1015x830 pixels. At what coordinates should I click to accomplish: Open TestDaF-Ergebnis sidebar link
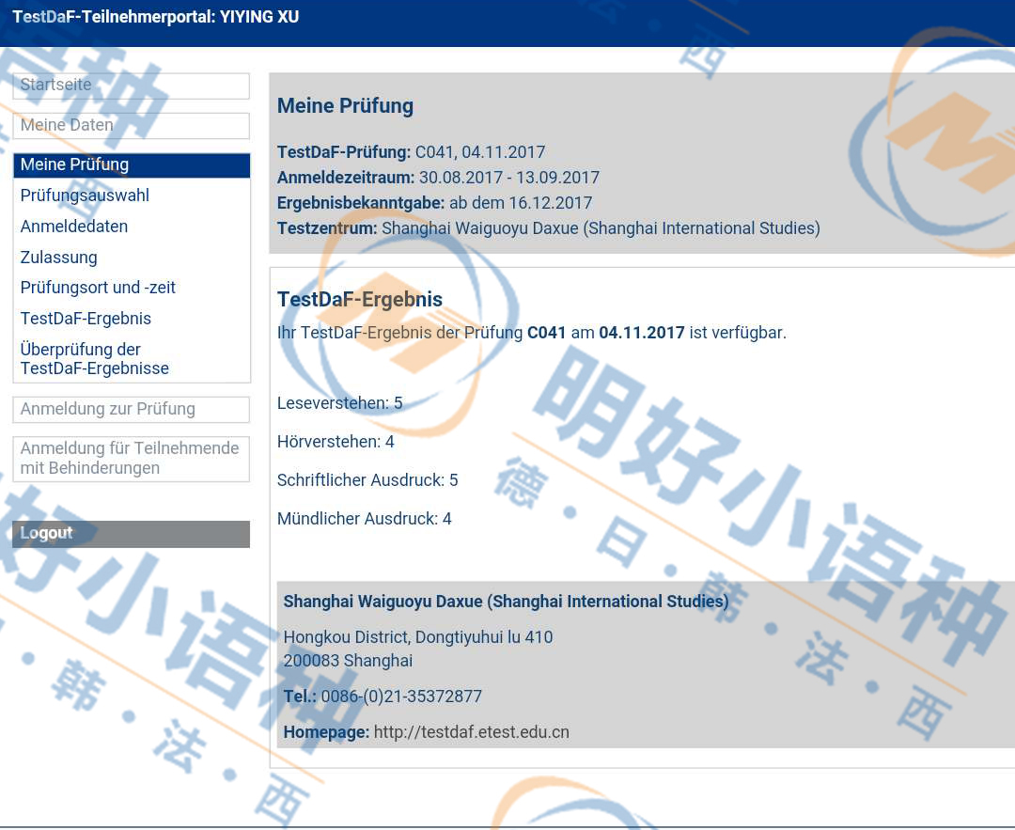(x=86, y=319)
